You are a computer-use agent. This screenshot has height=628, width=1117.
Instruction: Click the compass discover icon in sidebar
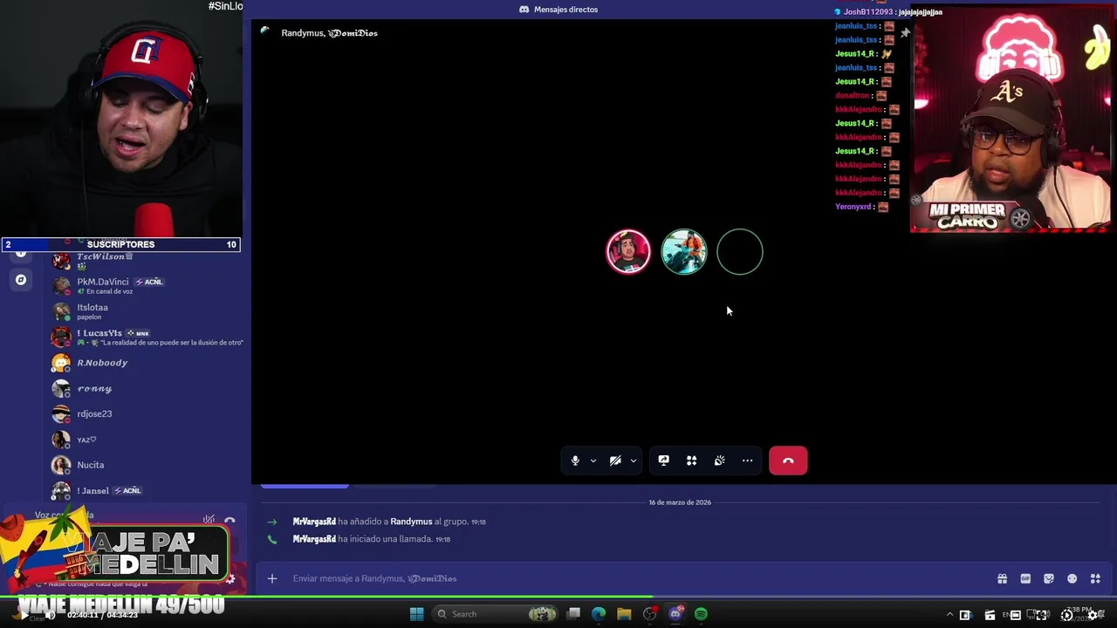coord(21,280)
